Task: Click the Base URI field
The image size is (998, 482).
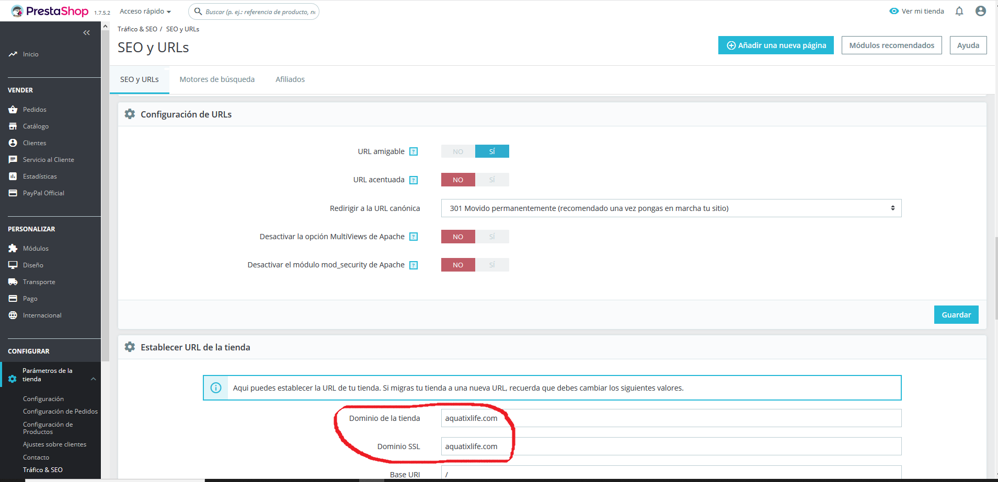Action: click(x=671, y=473)
